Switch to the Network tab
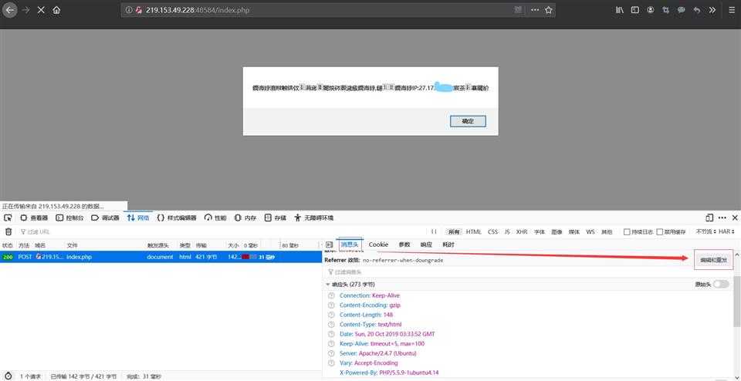The height and width of the screenshot is (381, 741). pos(138,217)
